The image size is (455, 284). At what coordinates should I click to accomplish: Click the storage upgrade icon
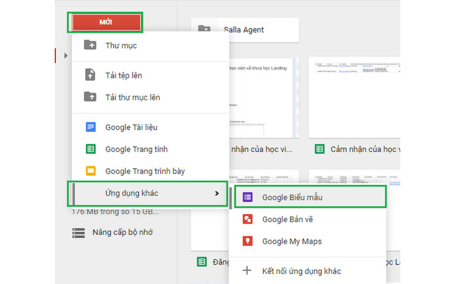(79, 233)
